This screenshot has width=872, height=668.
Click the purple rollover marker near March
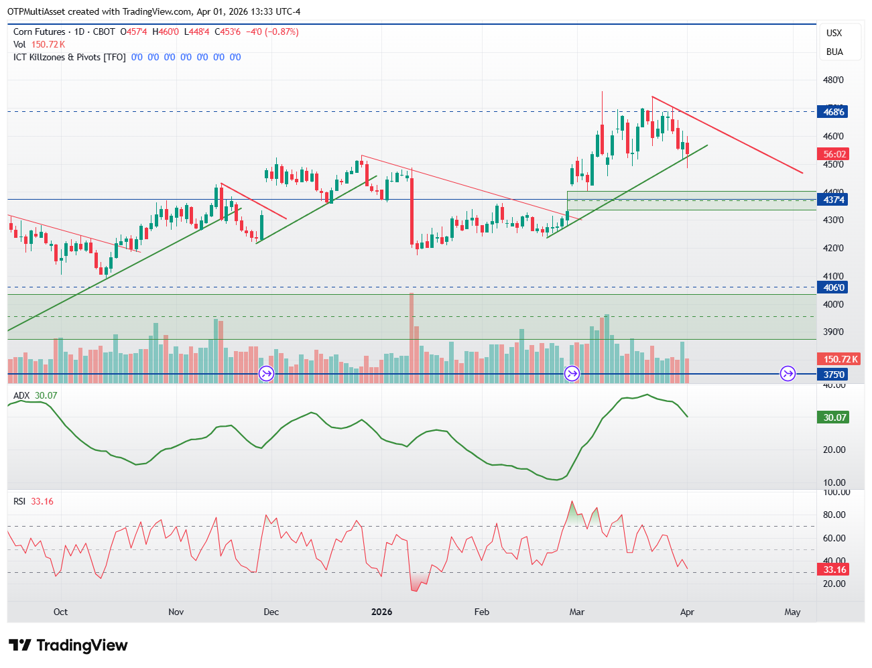click(572, 374)
